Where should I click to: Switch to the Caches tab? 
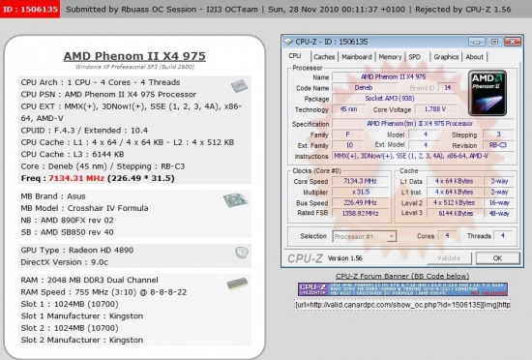click(x=324, y=57)
